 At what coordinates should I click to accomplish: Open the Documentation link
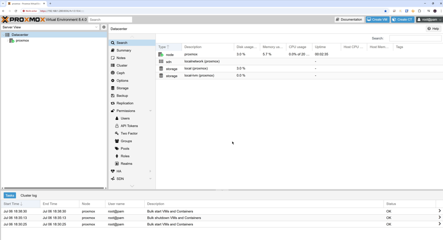(x=349, y=20)
